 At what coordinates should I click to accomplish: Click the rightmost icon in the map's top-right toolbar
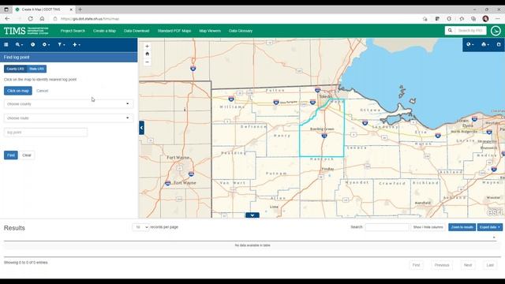[499, 44]
